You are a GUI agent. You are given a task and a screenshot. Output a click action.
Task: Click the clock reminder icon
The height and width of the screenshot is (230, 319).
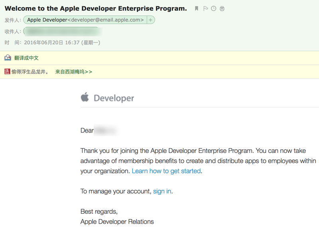click(x=214, y=8)
